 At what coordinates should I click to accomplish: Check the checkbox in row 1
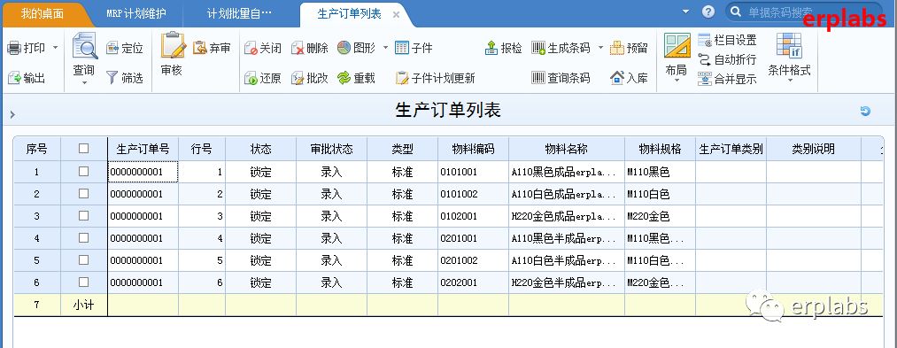83,171
